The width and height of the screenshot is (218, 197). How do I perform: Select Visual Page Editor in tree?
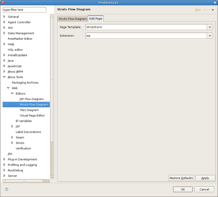[32, 116]
